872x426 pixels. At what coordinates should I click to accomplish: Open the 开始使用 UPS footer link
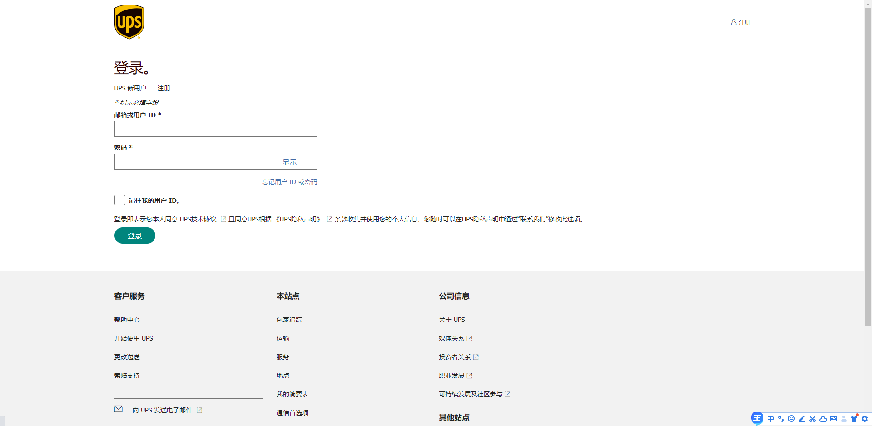(134, 338)
